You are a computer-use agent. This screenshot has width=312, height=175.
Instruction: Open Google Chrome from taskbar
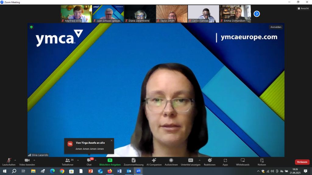62,171
